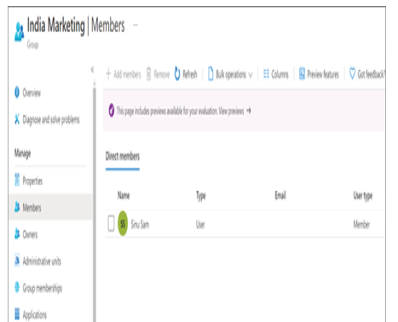Click the Columns grid icon

pos(266,74)
